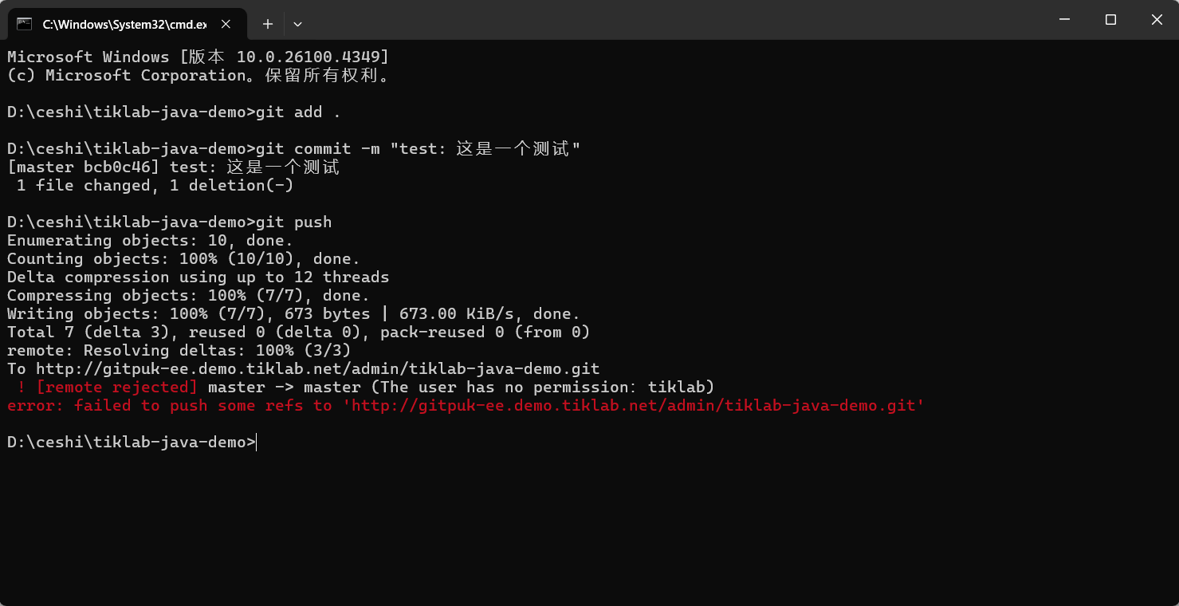Click the 'Writing objects: 100%' output line
This screenshot has height=606, width=1179.
click(x=293, y=314)
